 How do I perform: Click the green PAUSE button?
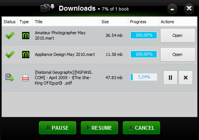58,128
